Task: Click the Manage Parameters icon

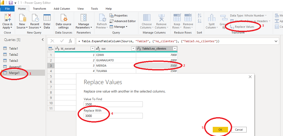Action: [x=83, y=18]
